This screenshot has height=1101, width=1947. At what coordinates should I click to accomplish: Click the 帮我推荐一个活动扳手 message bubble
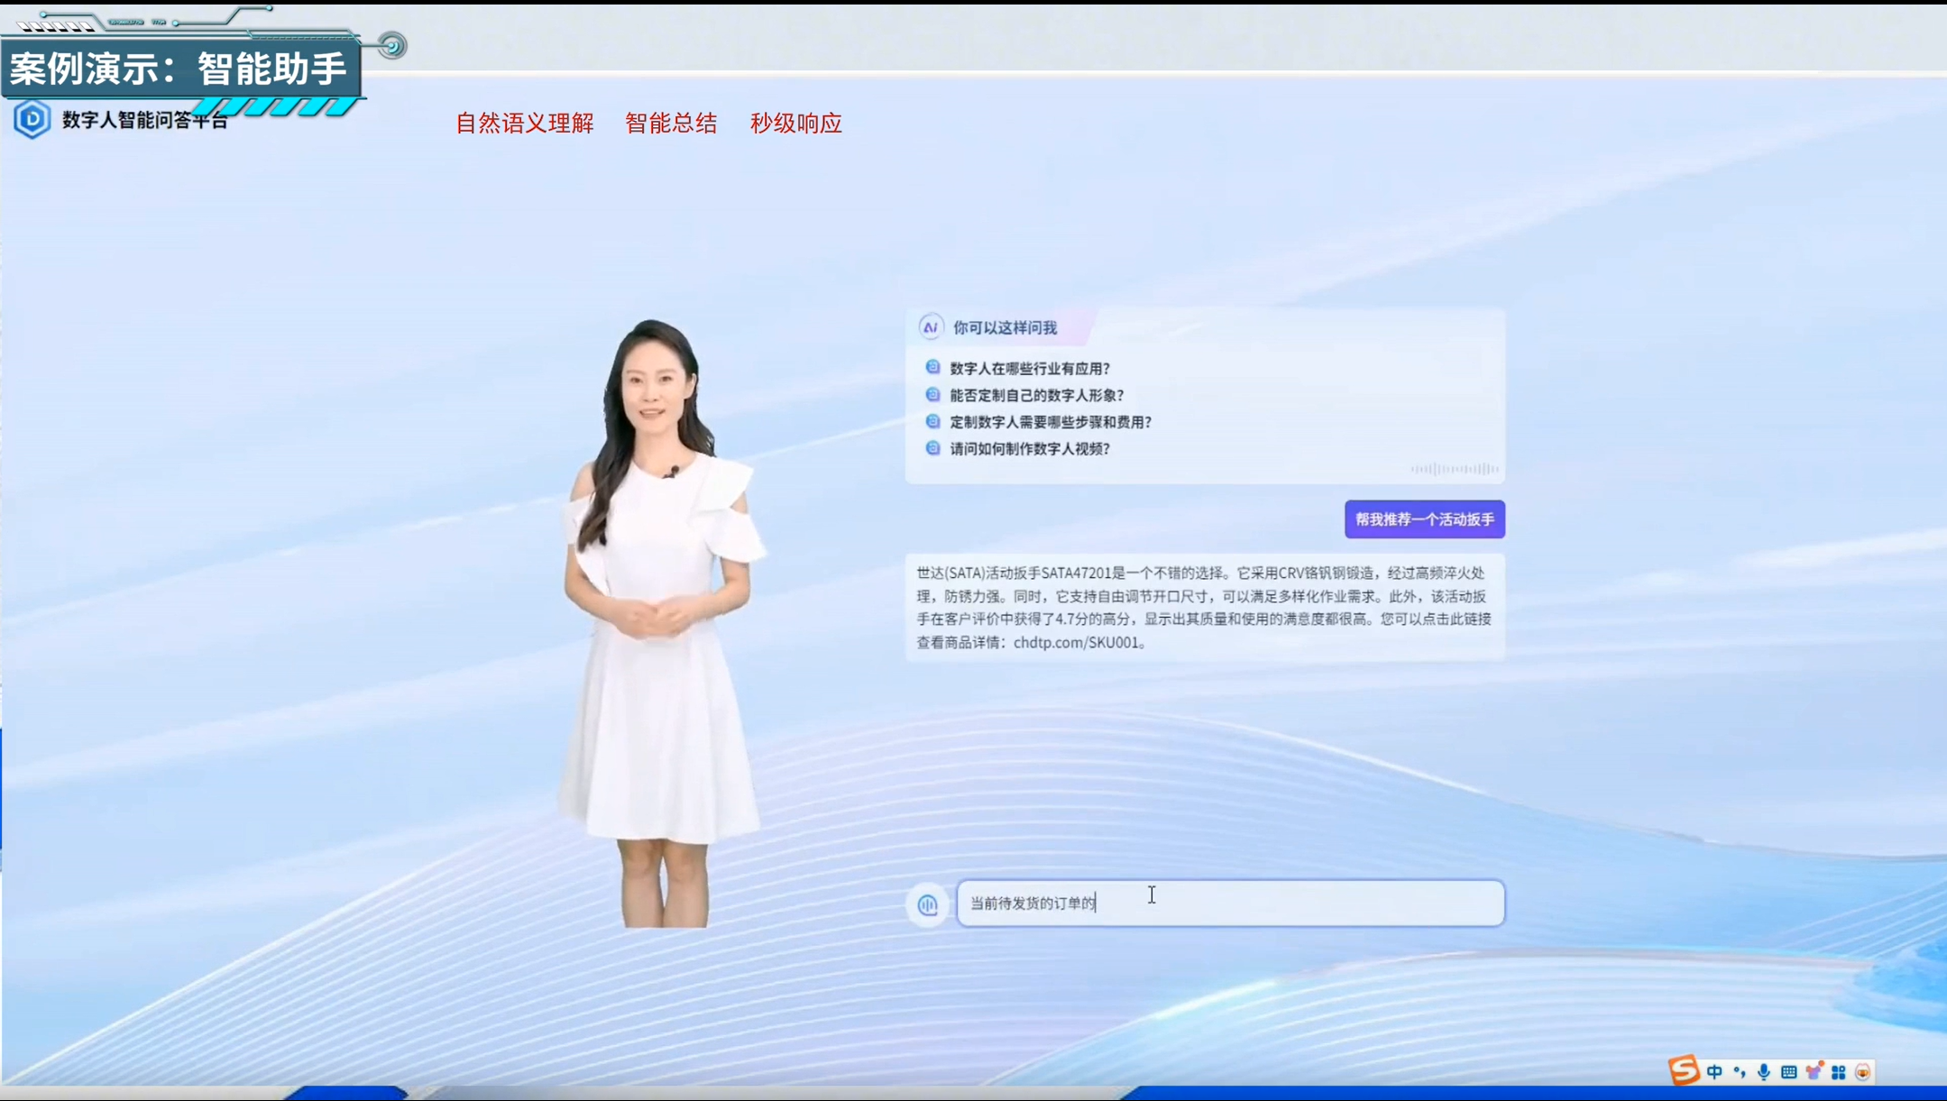point(1424,519)
